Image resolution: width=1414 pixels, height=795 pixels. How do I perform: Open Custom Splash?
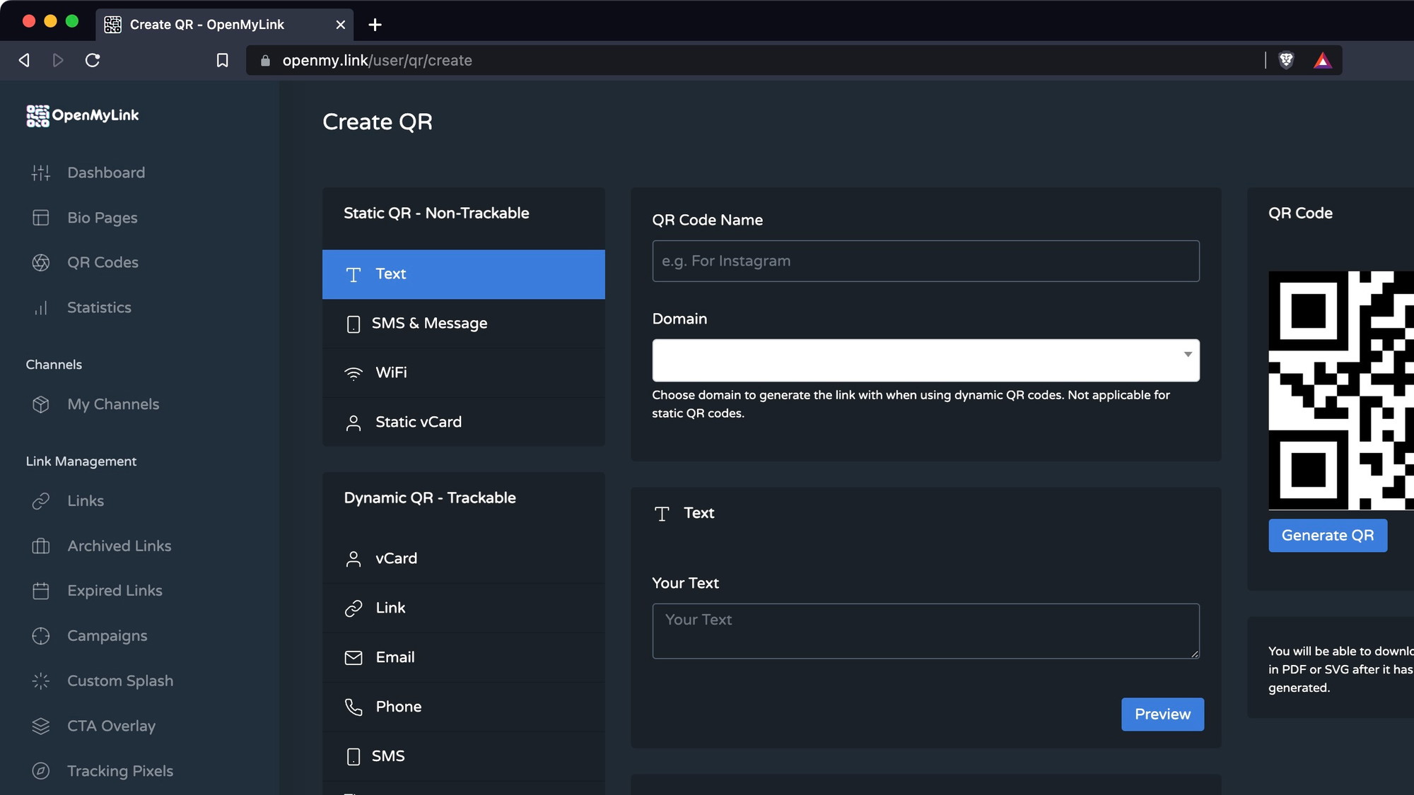[120, 681]
